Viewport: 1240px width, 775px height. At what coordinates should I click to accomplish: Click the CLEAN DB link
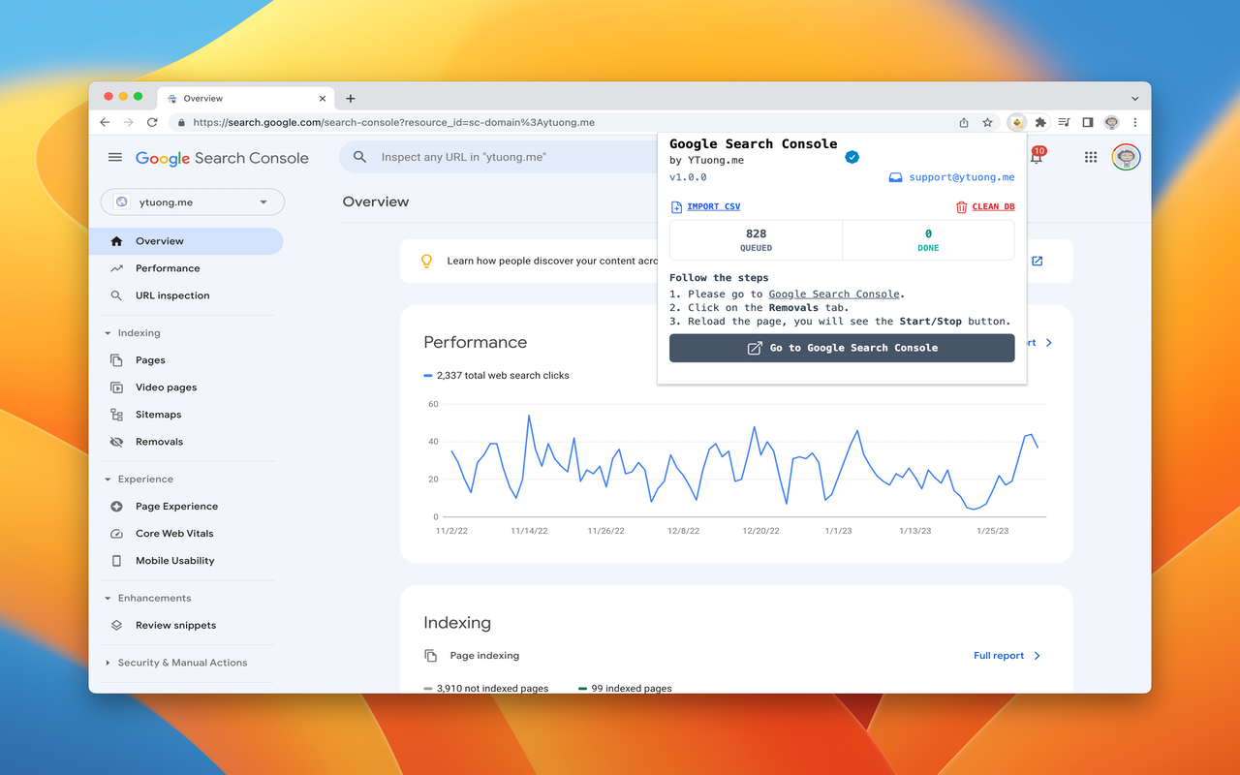click(x=993, y=206)
